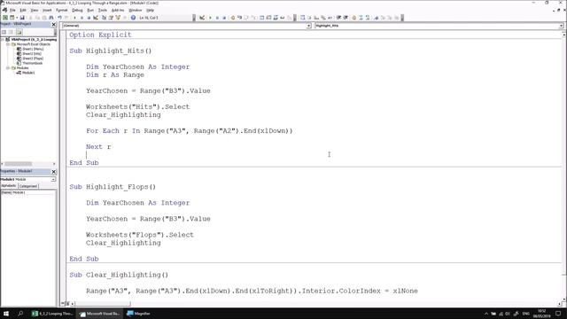Viewport: 567px width, 319px height.
Task: Open the Project Explorer icon
Action: 104,18
